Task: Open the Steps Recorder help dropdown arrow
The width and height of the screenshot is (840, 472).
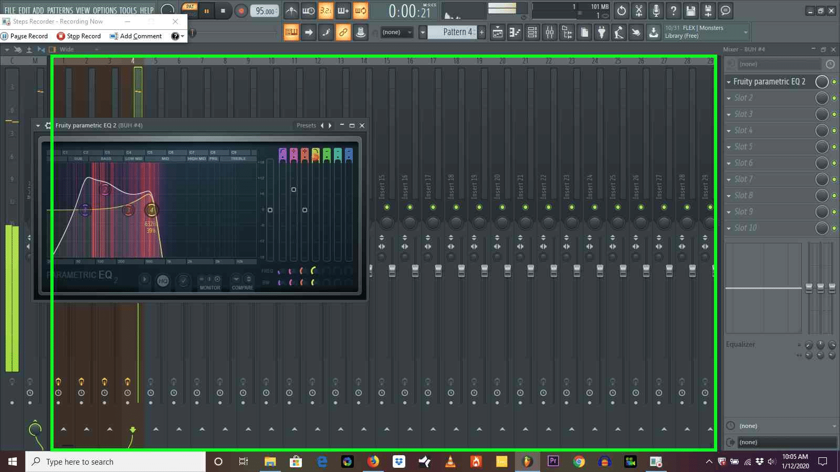Action: coord(182,36)
